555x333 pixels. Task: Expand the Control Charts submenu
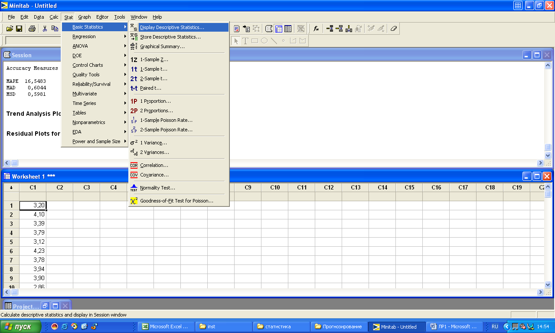[95, 65]
